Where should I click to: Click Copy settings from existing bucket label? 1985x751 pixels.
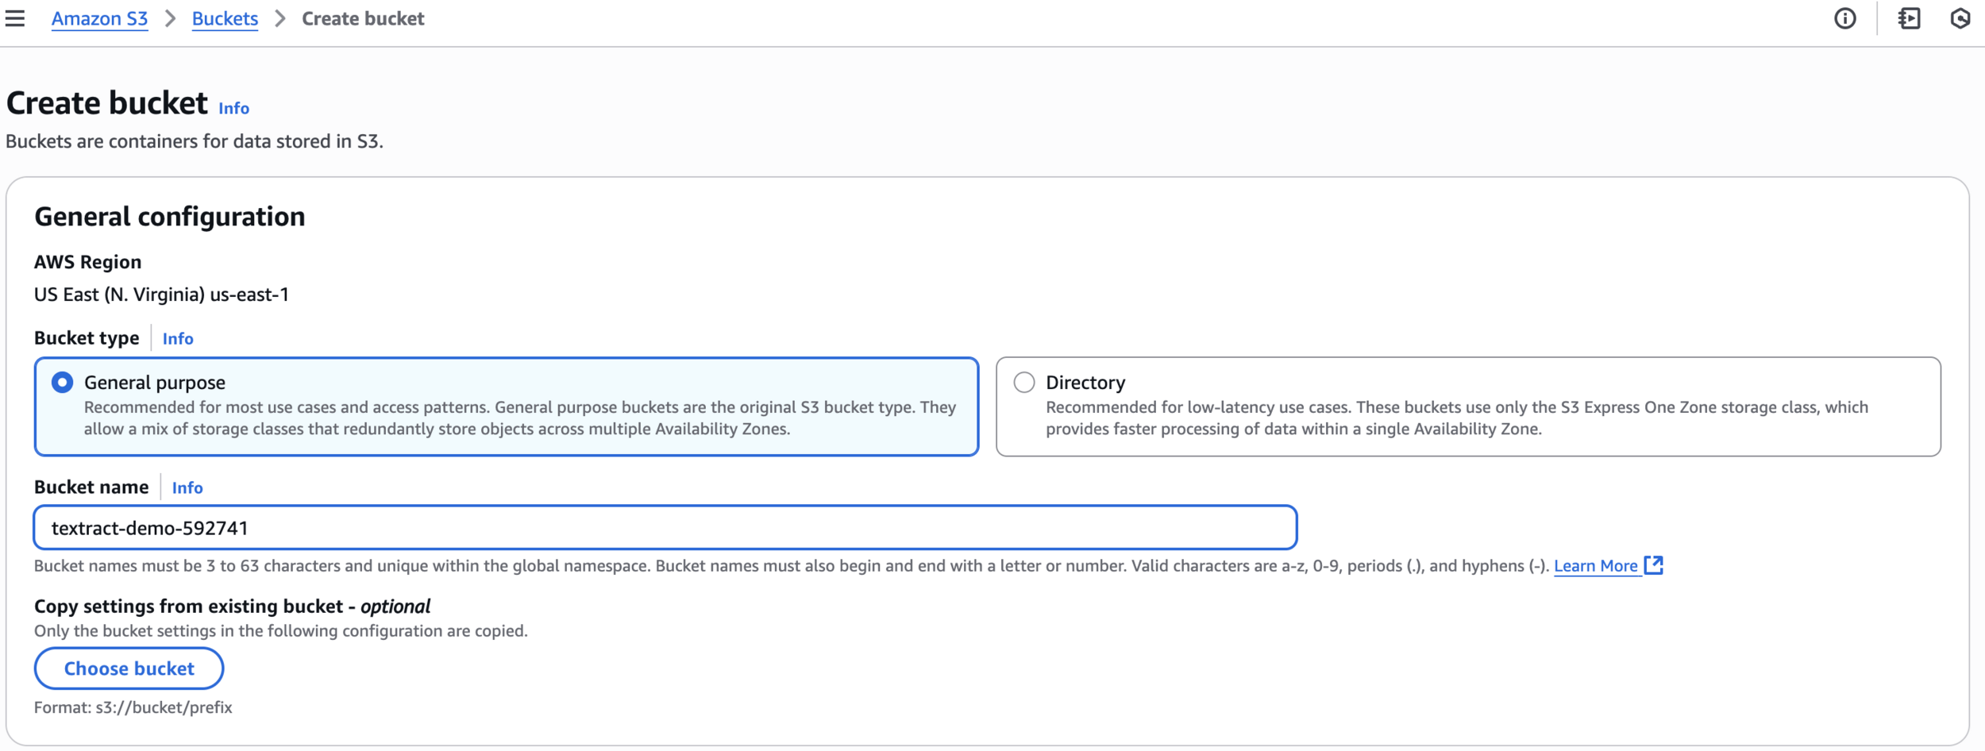(x=232, y=607)
